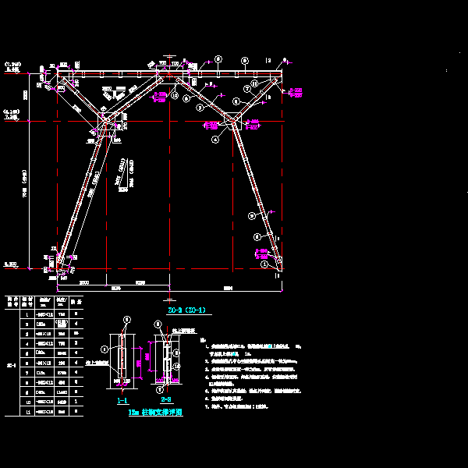Click the 2-2 section label

[166, 399]
